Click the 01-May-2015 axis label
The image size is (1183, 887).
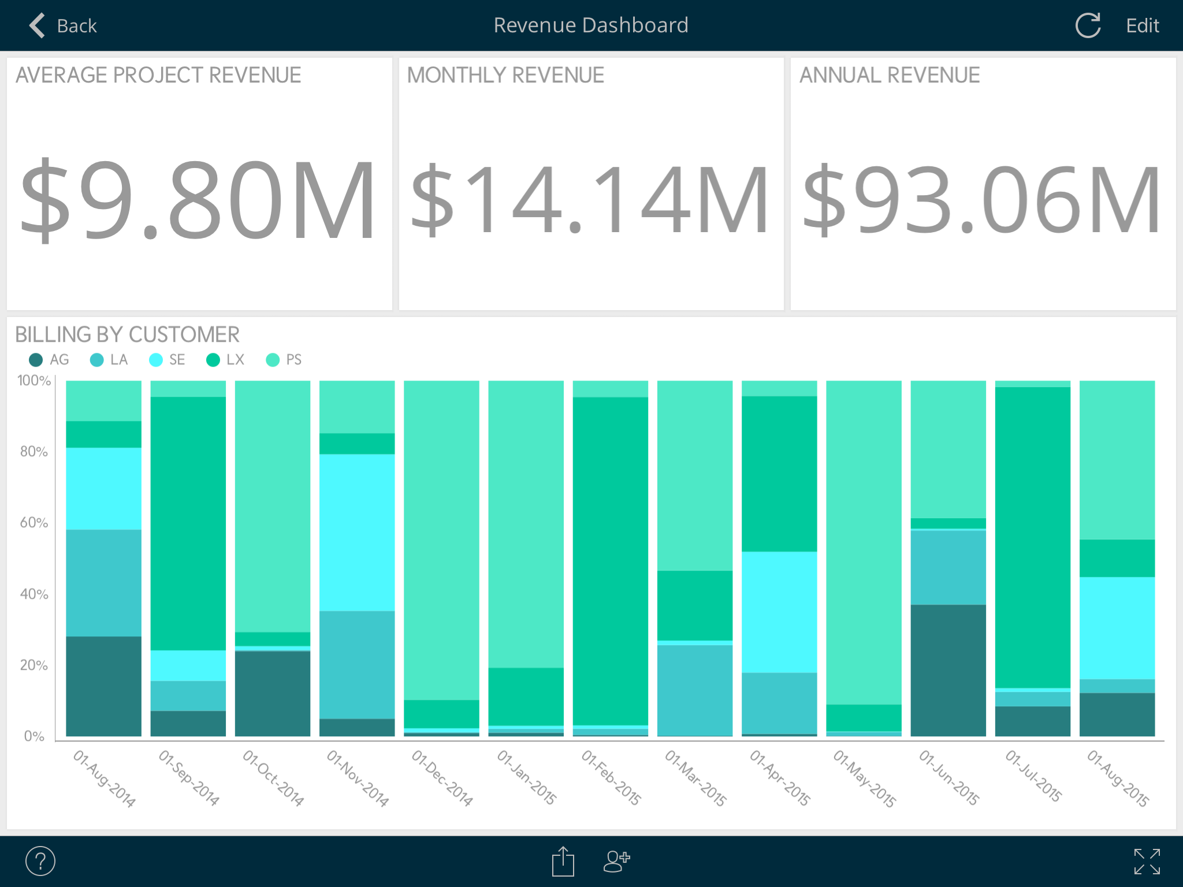(864, 778)
